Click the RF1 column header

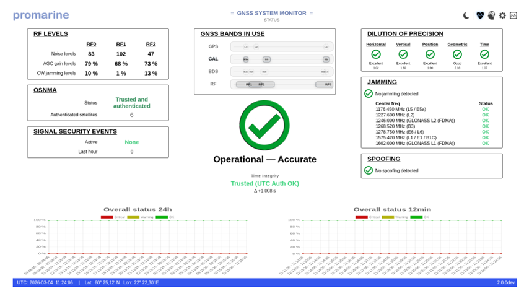[121, 44]
